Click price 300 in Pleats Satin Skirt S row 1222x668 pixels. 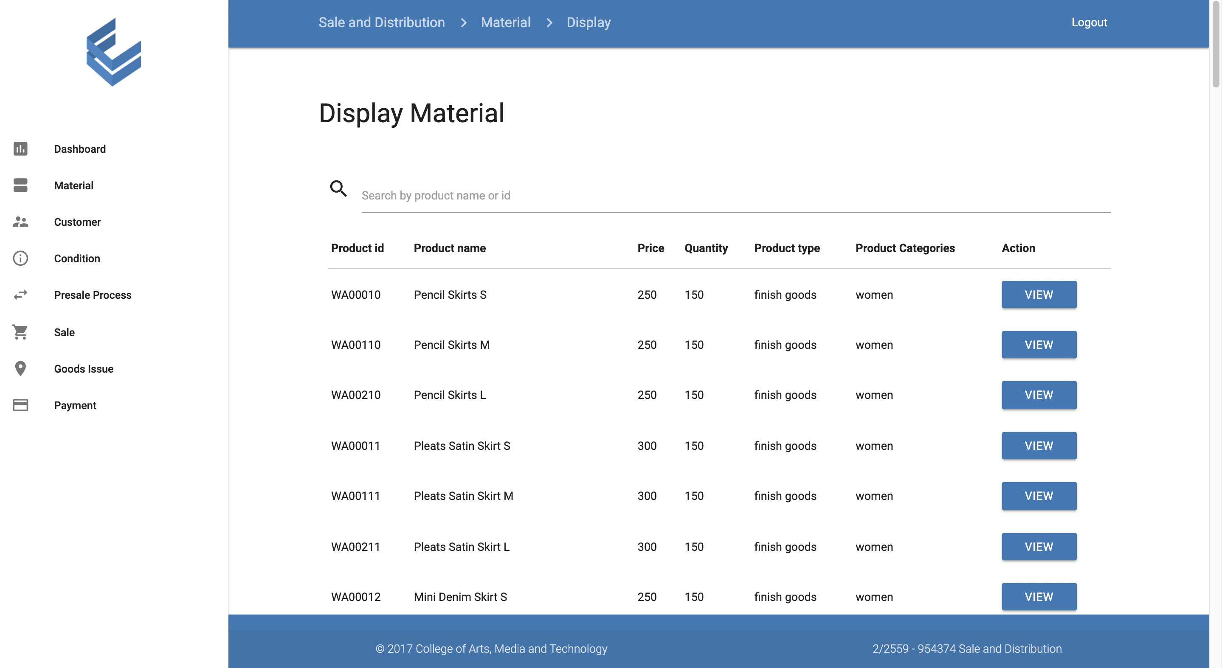(x=647, y=446)
